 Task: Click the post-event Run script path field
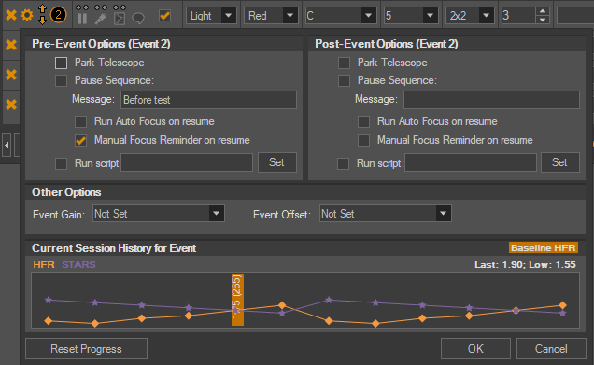471,162
